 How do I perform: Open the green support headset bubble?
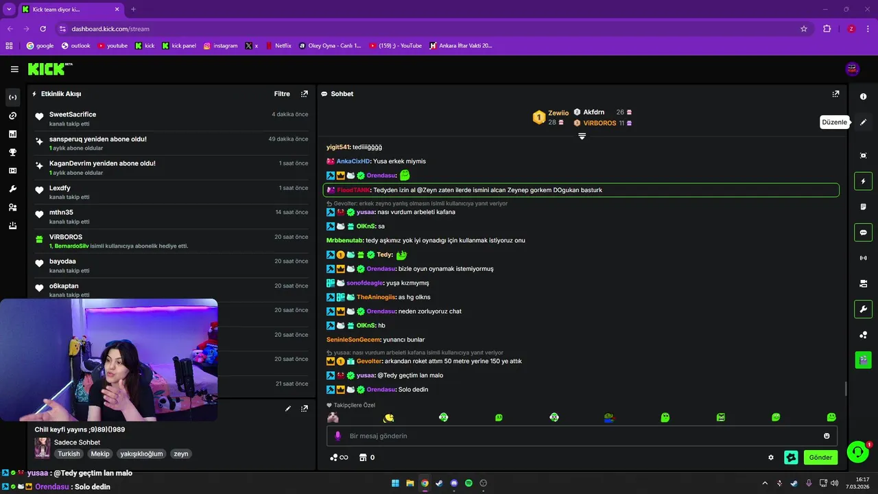pos(858,451)
